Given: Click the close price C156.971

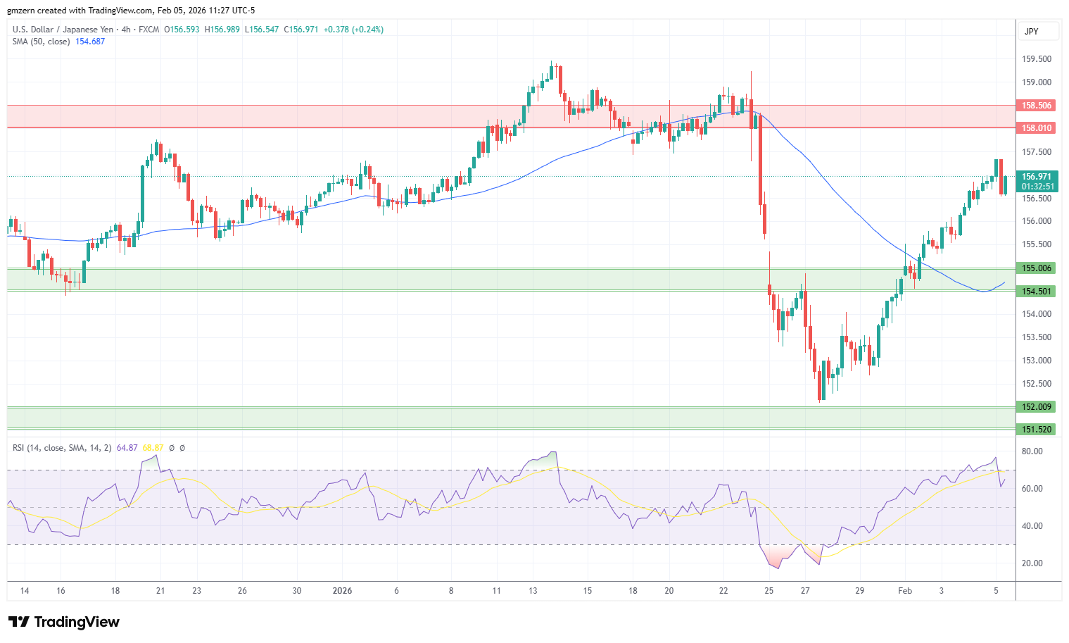Looking at the screenshot, I should [301, 30].
